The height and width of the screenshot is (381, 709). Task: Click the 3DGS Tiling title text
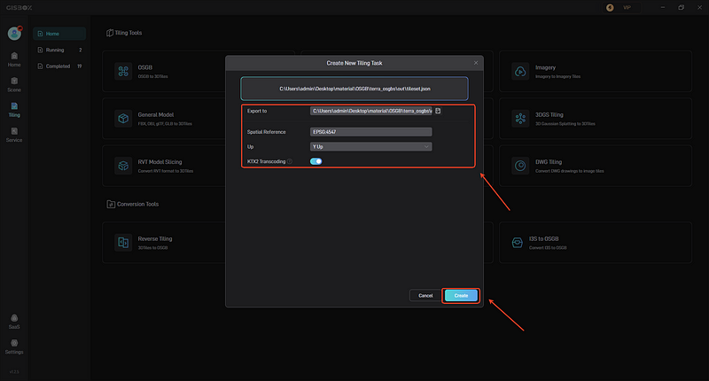pyautogui.click(x=549, y=115)
